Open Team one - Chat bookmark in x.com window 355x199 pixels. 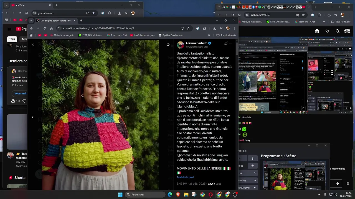pos(116,35)
